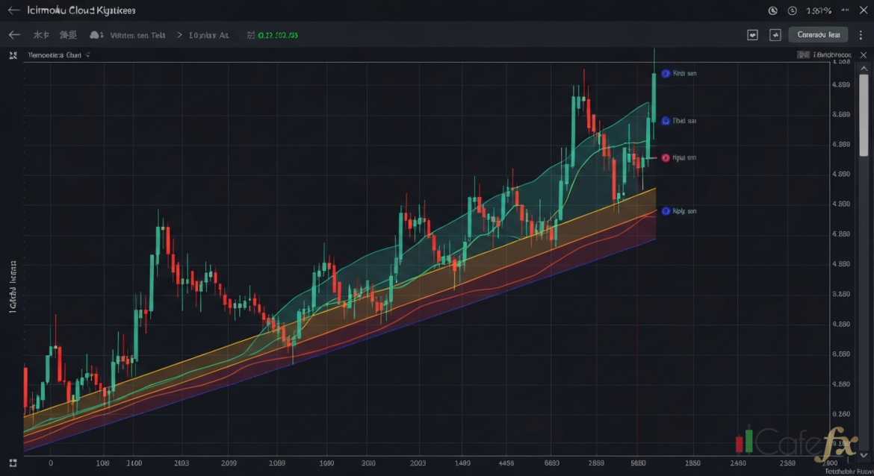Viewport: 874px width, 476px height.
Task: Click the green price value in the toolbar
Action: tap(277, 34)
